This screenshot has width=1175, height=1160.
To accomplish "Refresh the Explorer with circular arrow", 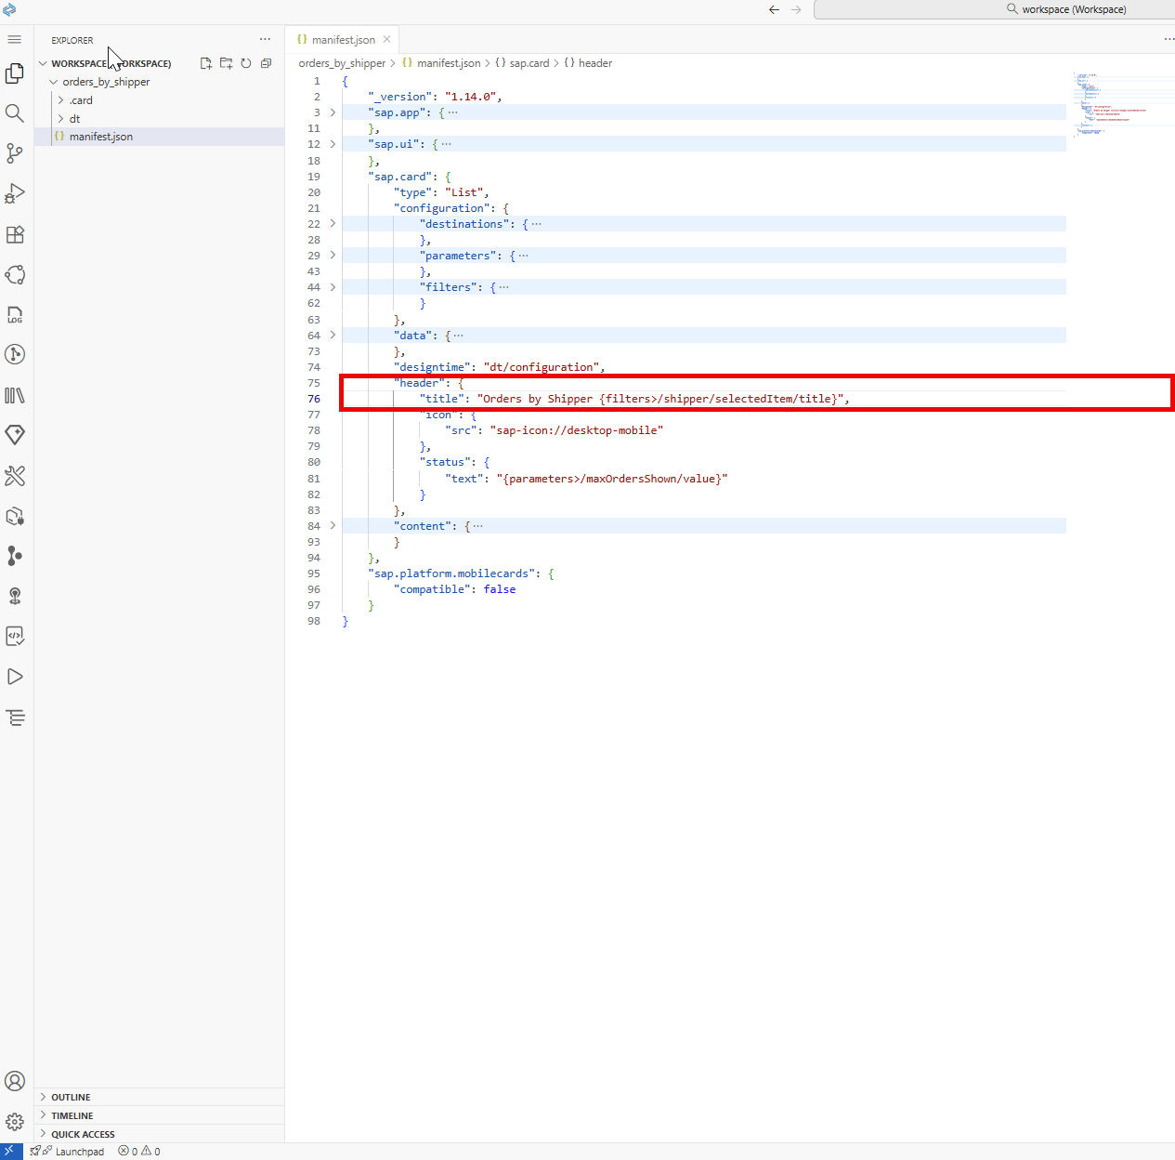I will click(x=246, y=63).
